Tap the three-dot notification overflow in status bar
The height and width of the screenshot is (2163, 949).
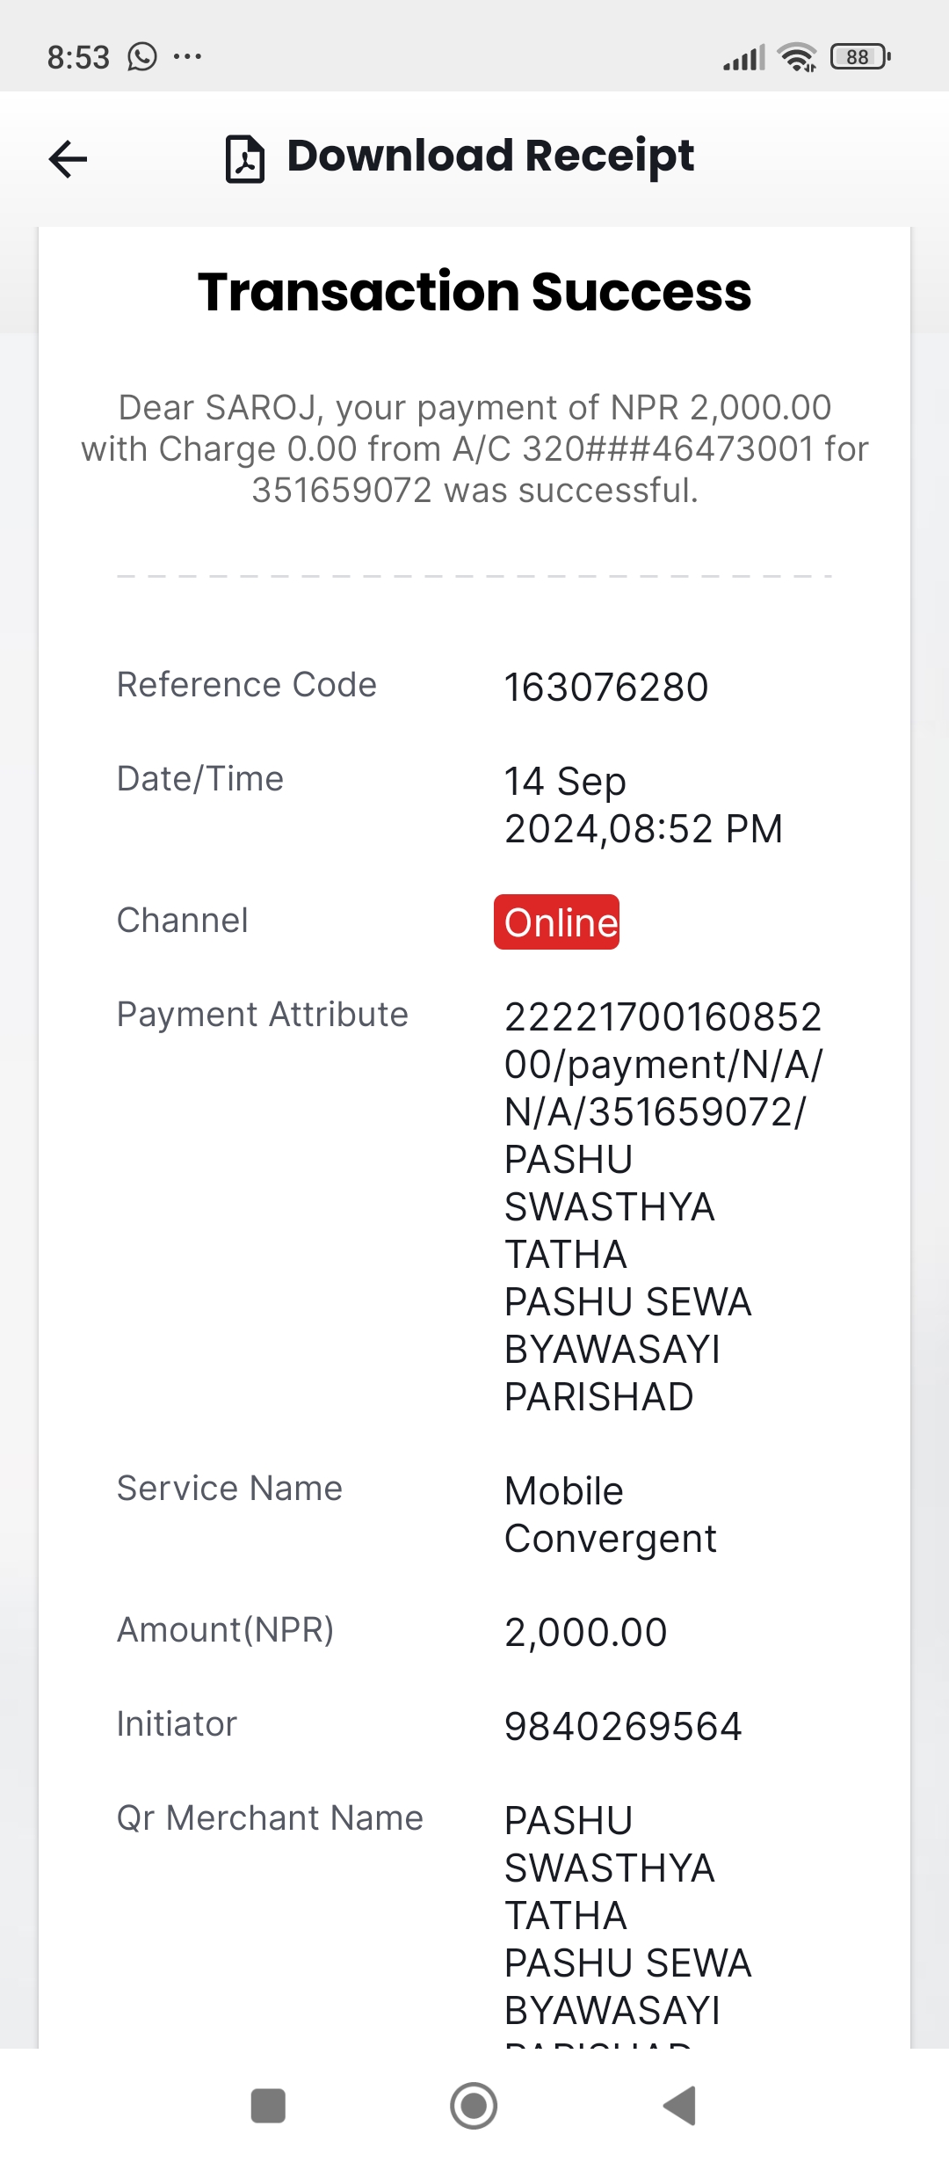(x=187, y=57)
